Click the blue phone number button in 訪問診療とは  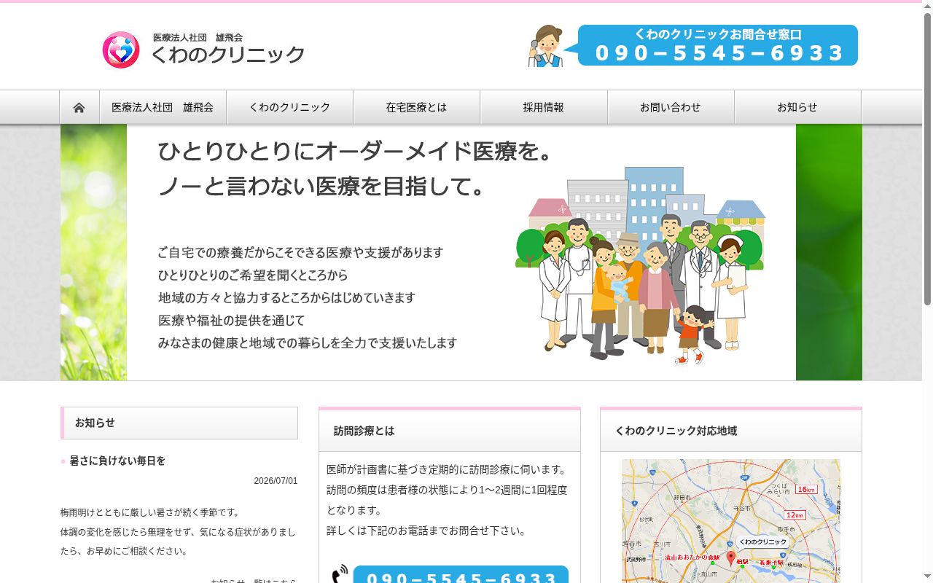[461, 574]
